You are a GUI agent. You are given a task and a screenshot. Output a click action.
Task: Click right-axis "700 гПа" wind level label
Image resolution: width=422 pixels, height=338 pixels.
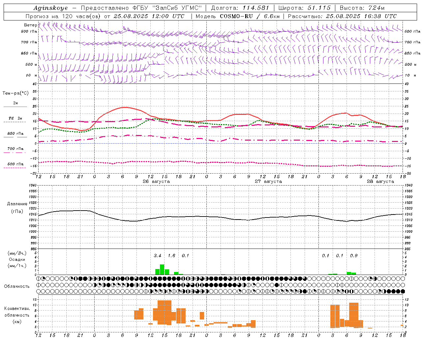pyautogui.click(x=412, y=42)
